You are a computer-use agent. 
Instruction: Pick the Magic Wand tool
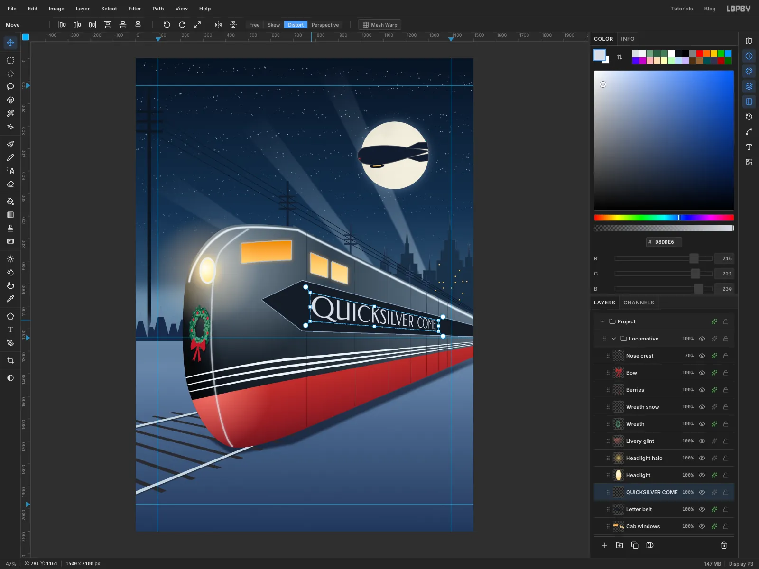(x=10, y=113)
